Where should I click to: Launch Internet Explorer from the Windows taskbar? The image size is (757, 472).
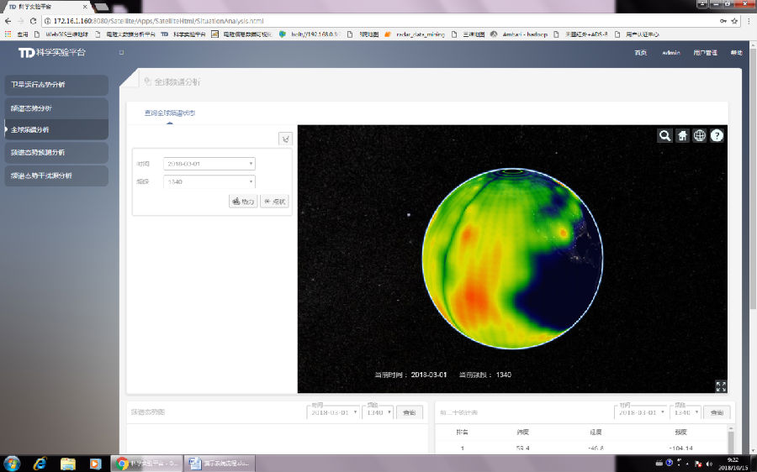tap(40, 463)
